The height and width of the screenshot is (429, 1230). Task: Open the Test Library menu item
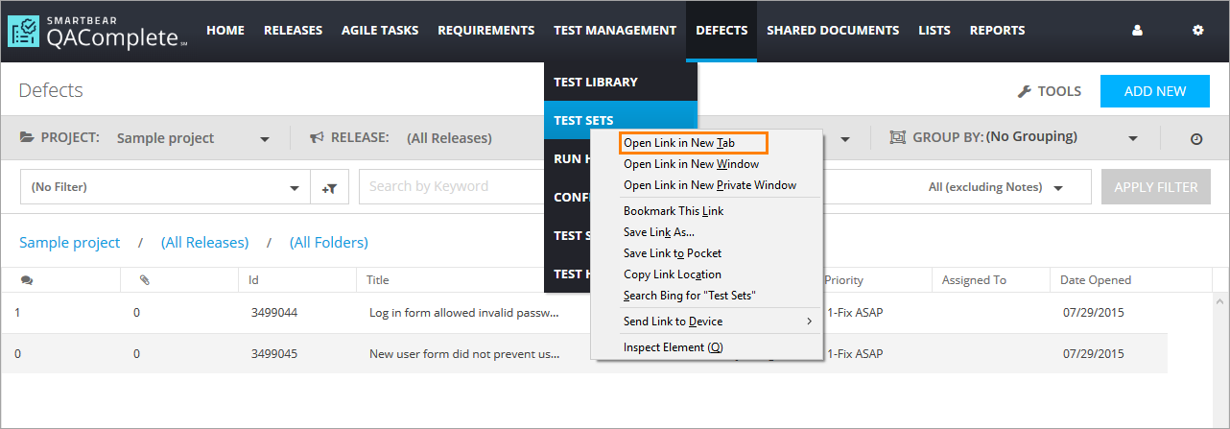(x=596, y=82)
